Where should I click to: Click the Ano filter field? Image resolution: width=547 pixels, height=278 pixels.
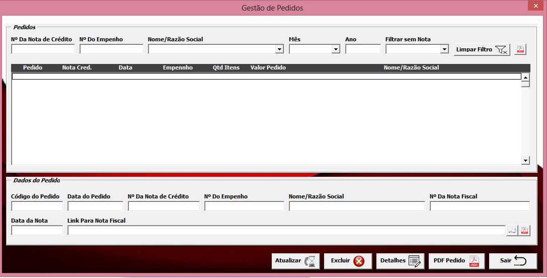coord(363,49)
